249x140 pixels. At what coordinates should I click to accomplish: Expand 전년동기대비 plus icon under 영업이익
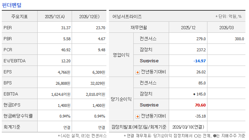tap(138, 72)
